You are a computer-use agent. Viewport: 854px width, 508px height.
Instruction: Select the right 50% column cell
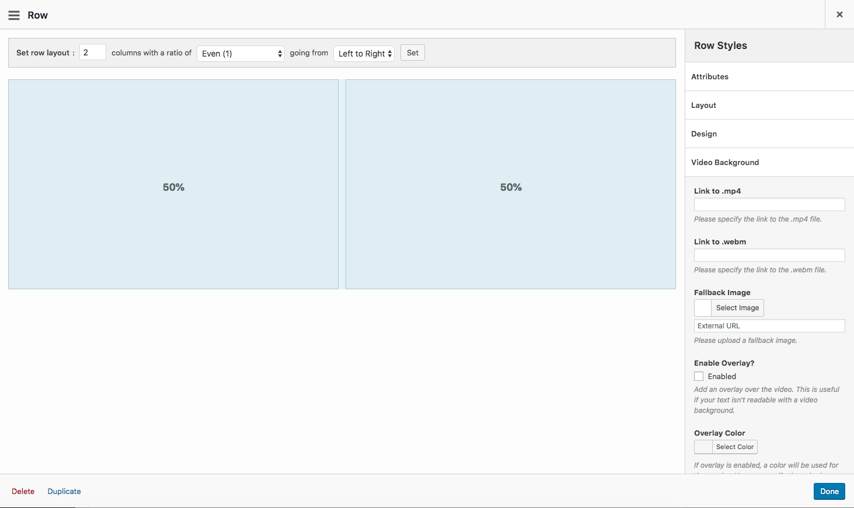(511, 184)
